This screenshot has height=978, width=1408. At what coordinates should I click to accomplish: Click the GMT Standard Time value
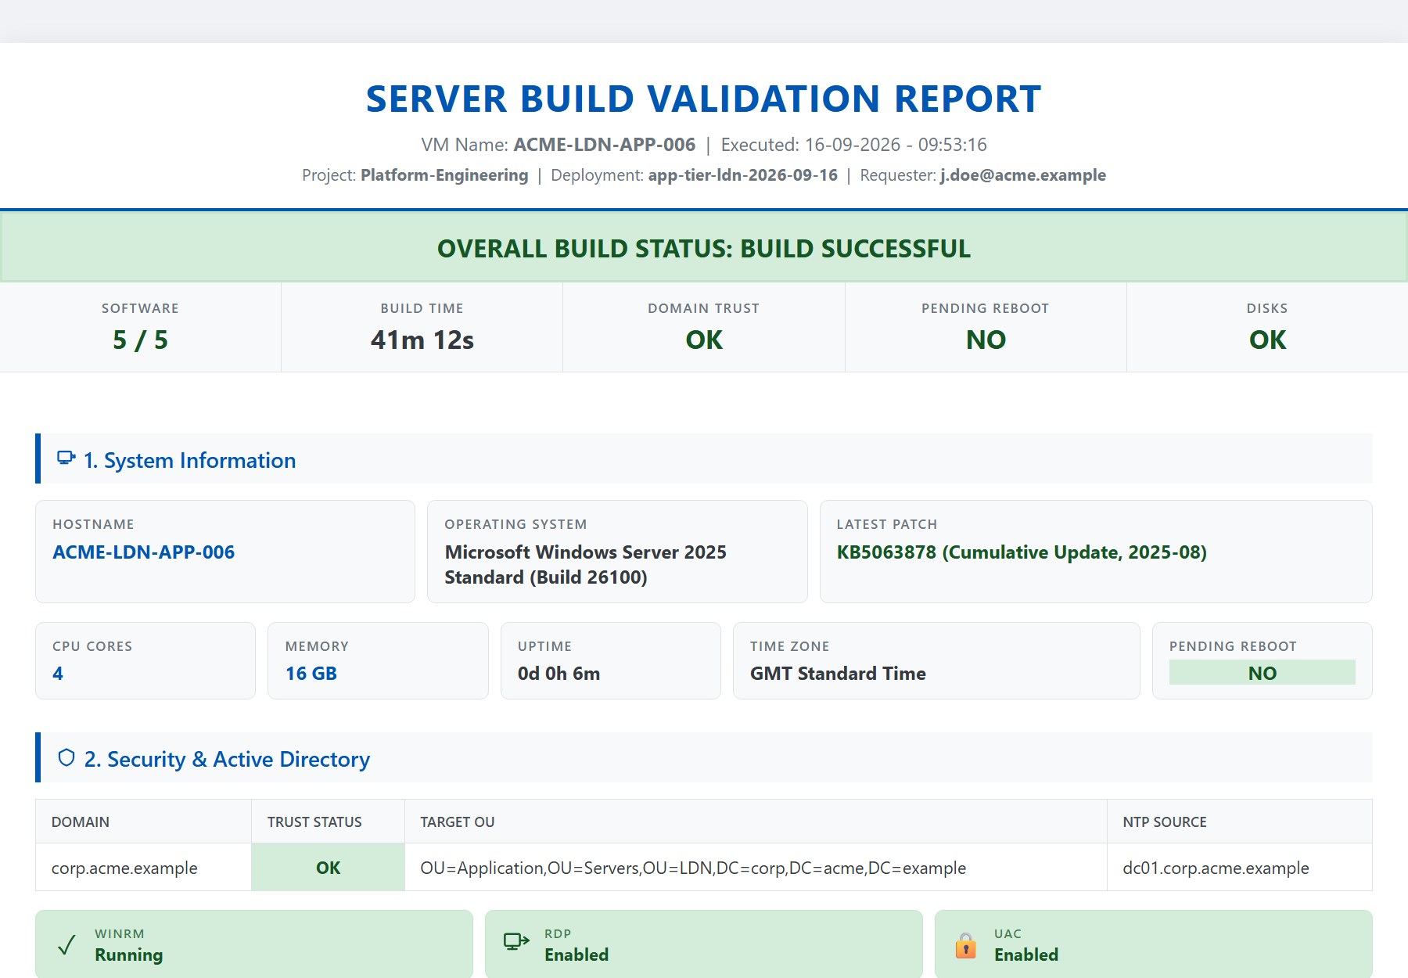pyautogui.click(x=838, y=674)
